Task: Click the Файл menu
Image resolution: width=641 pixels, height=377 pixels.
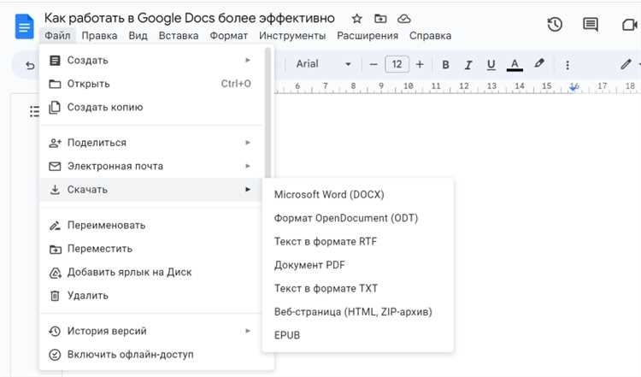Action: point(57,36)
